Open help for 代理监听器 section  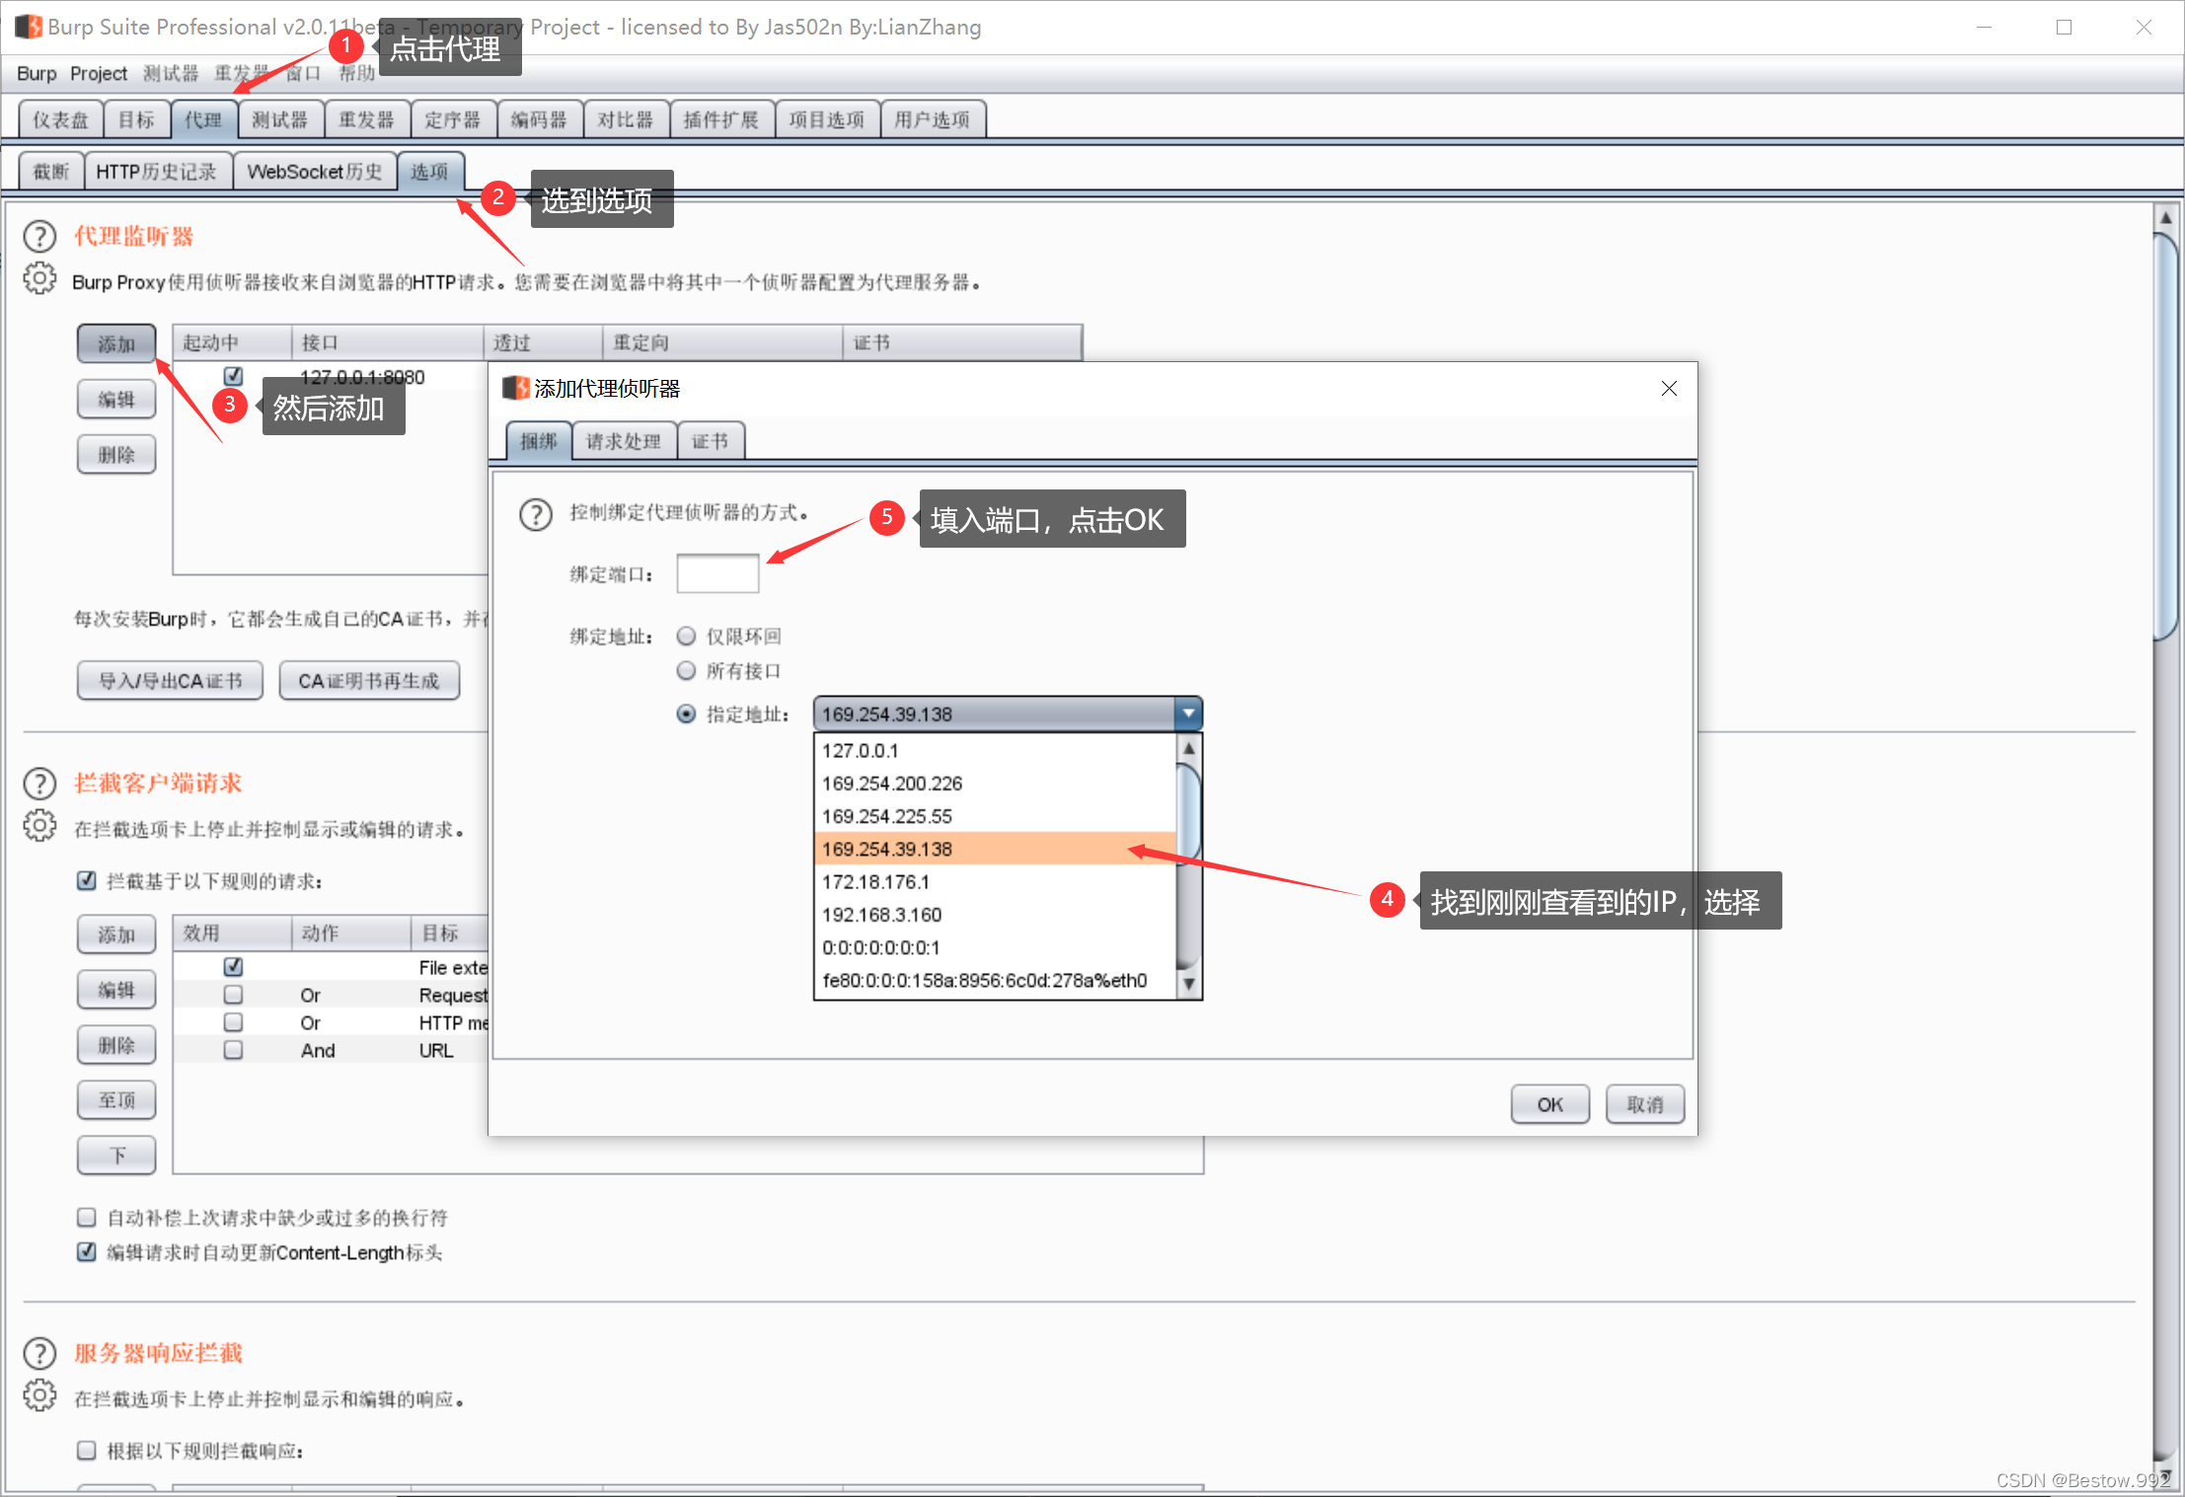click(39, 237)
